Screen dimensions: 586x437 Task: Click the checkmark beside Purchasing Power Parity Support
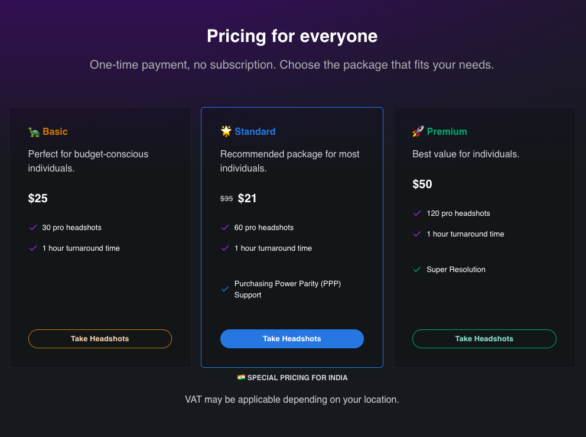(224, 289)
